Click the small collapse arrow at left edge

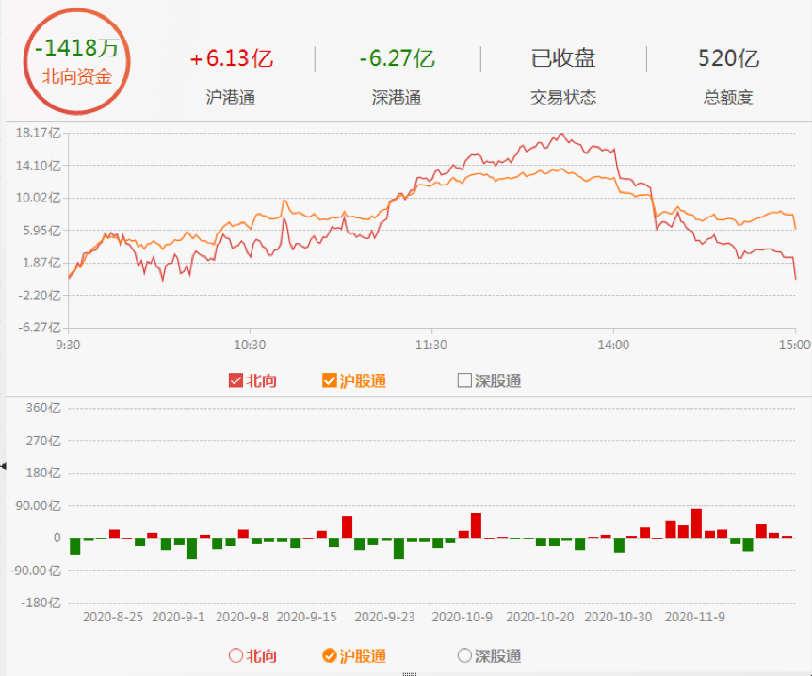click(3, 466)
